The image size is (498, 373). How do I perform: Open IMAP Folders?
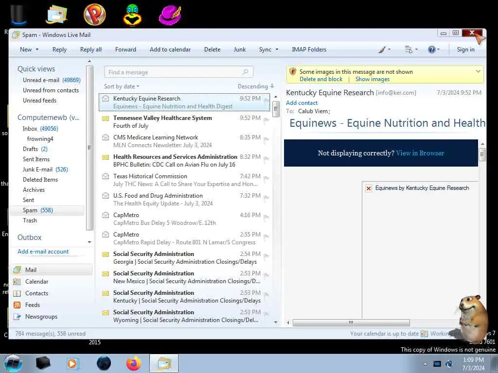pos(309,50)
